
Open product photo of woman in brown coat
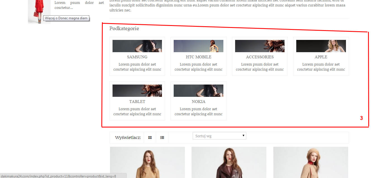pos(229,162)
